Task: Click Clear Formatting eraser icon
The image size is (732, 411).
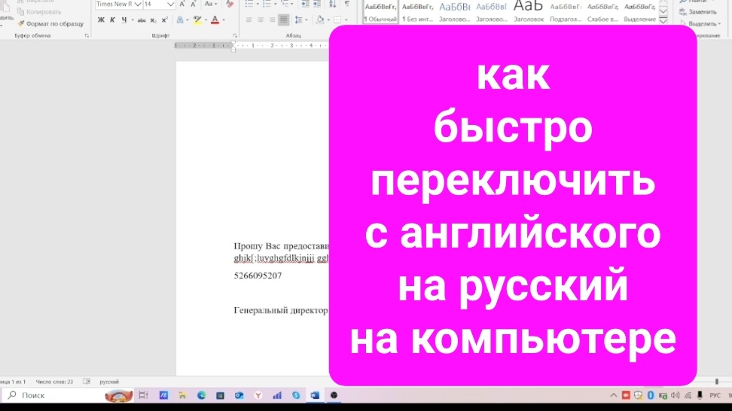Action: point(229,5)
